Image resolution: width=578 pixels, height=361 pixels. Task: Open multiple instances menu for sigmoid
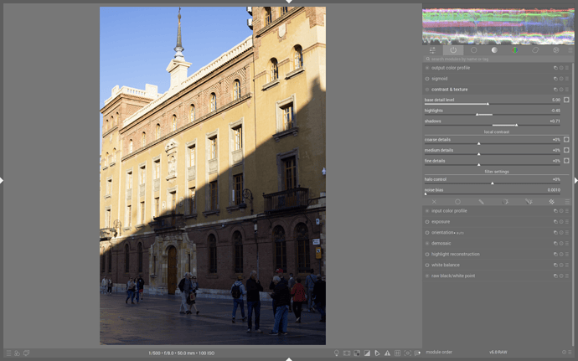click(x=555, y=79)
